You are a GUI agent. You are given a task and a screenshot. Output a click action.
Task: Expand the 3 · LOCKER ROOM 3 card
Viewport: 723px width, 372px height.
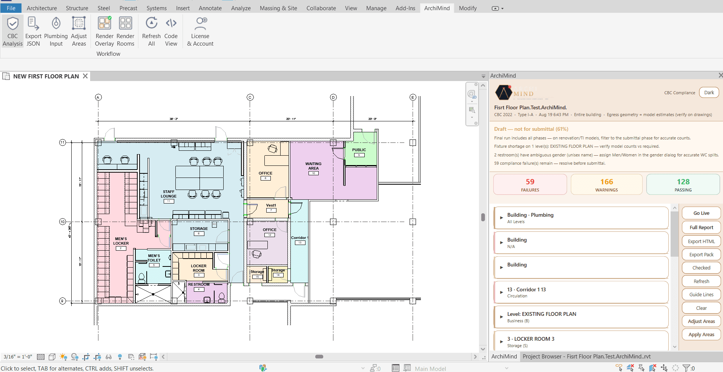tap(581, 341)
